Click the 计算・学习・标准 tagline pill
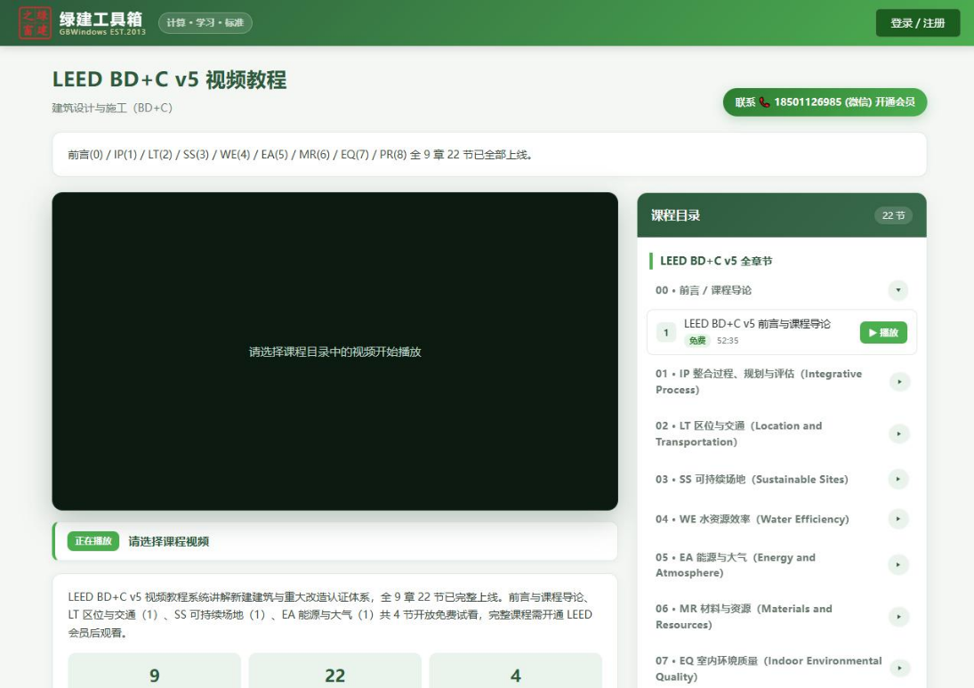Viewport: 974px width, 688px height. 205,23
